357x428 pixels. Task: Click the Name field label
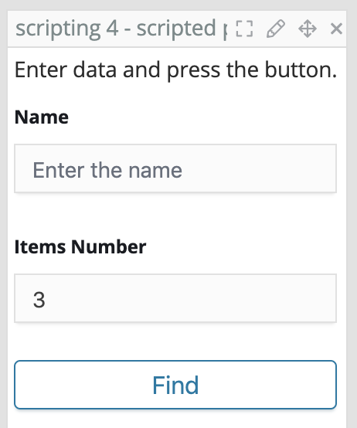pyautogui.click(x=42, y=117)
